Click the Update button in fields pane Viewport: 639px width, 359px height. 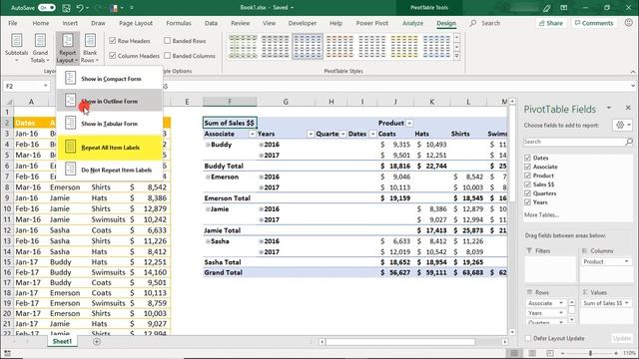coord(622,338)
